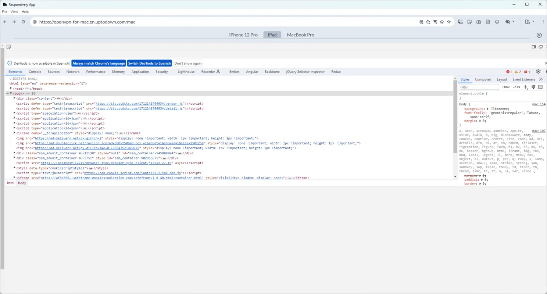The width and height of the screenshot is (547, 294).
Task: Click the new style rule plus icon
Action: point(526,87)
